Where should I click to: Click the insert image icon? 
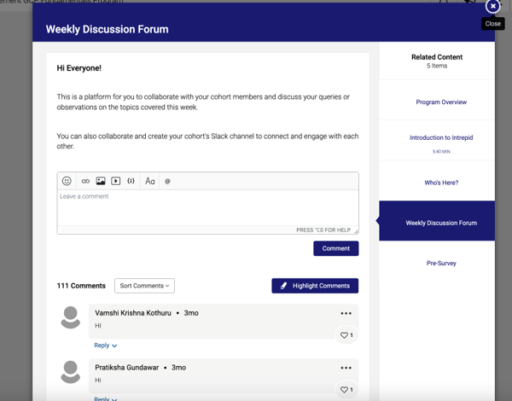tap(101, 181)
